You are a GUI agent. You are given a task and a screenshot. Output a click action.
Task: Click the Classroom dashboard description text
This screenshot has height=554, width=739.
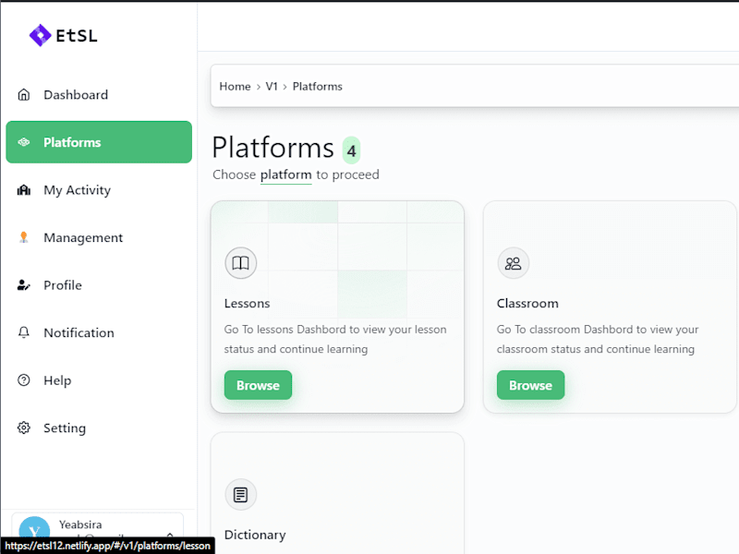coord(597,339)
